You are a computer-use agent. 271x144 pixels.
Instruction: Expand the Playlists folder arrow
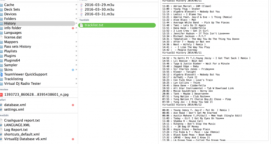(x=77, y=51)
